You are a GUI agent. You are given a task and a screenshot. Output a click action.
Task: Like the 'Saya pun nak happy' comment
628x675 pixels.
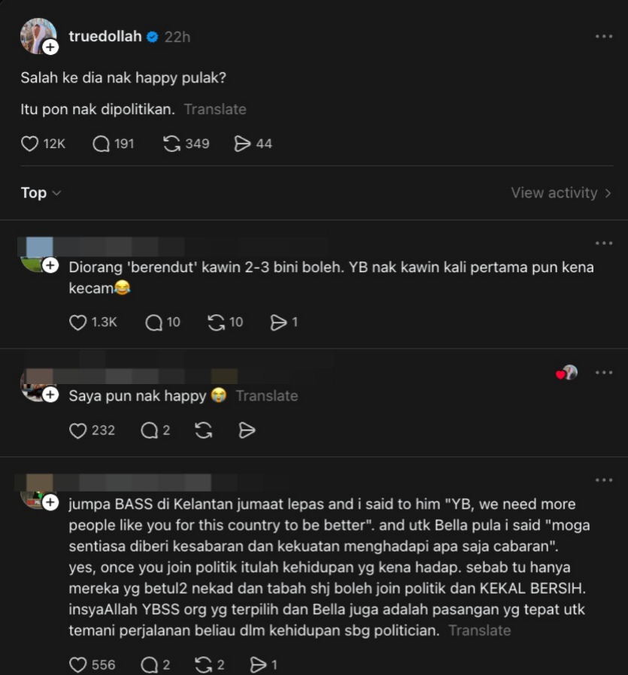tap(78, 430)
